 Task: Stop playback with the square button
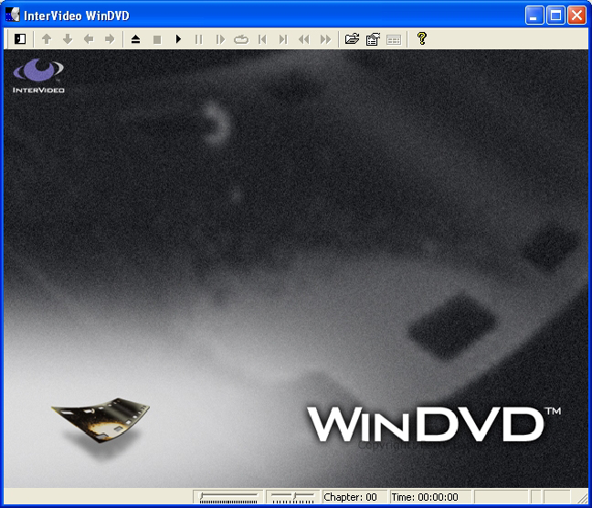(157, 39)
